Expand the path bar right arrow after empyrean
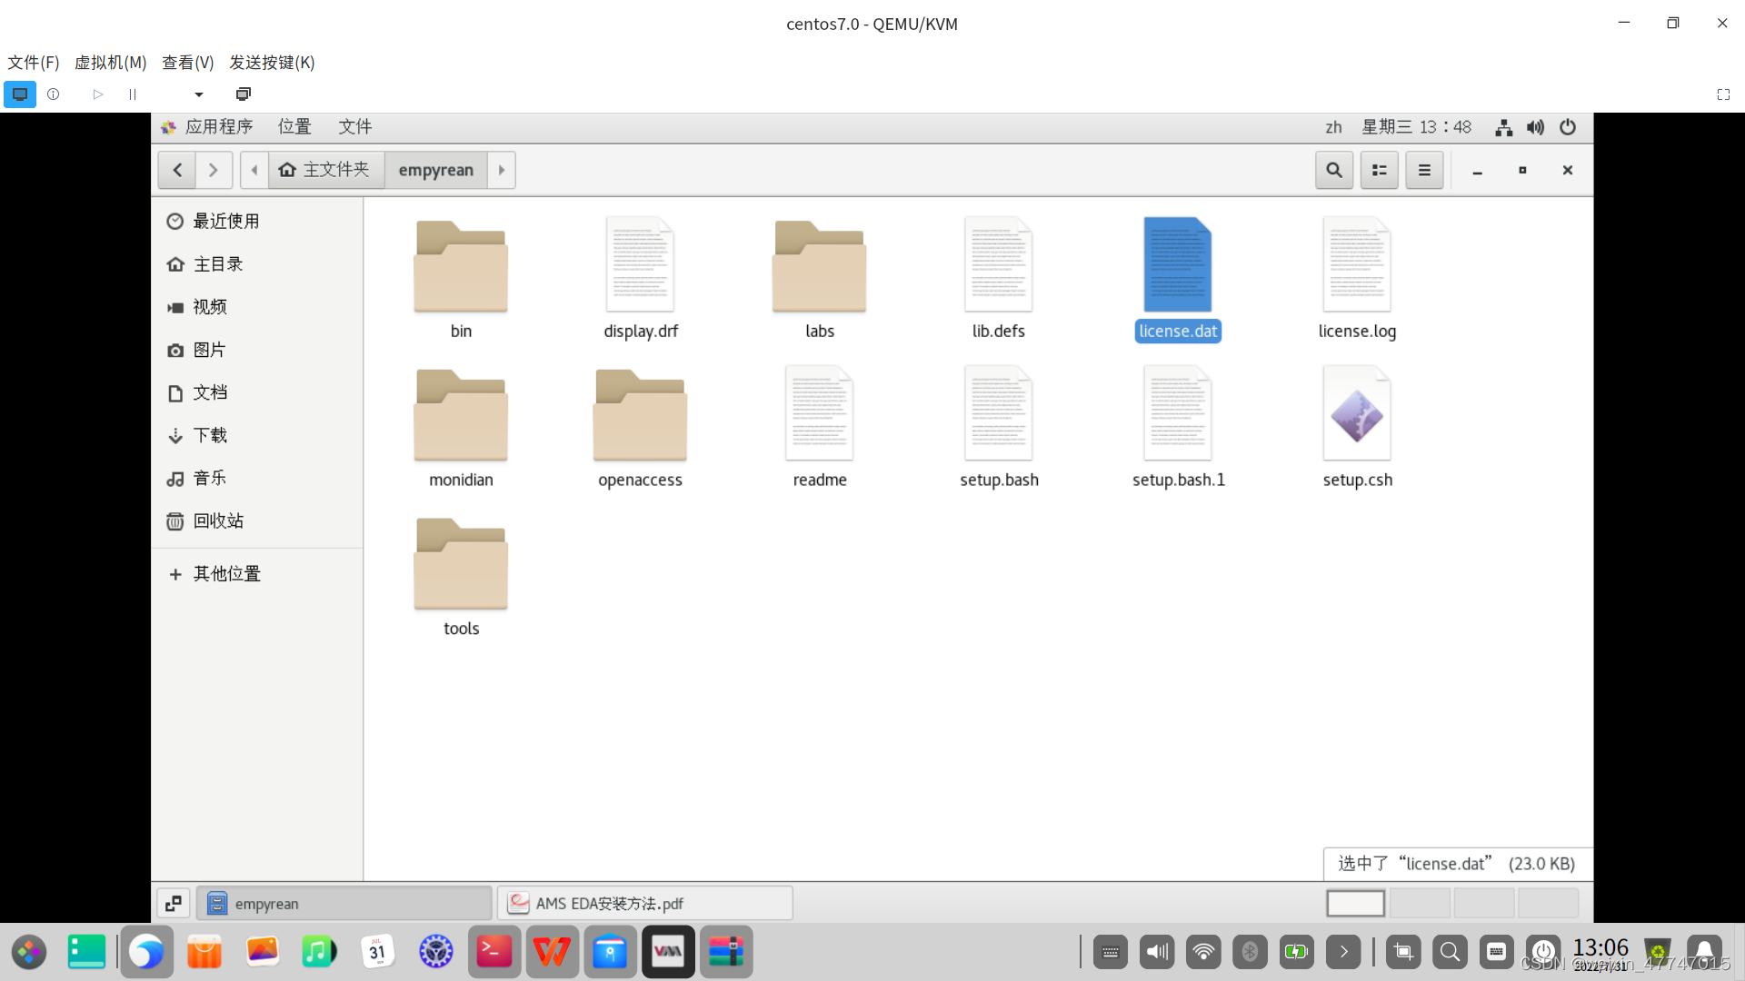The height and width of the screenshot is (981, 1745). 502,170
